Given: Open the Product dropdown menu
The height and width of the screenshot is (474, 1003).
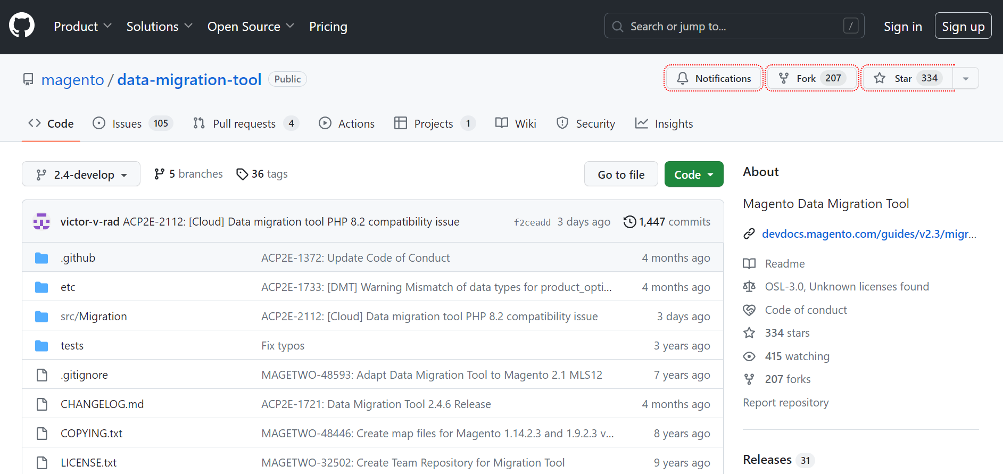Looking at the screenshot, I should pos(82,26).
